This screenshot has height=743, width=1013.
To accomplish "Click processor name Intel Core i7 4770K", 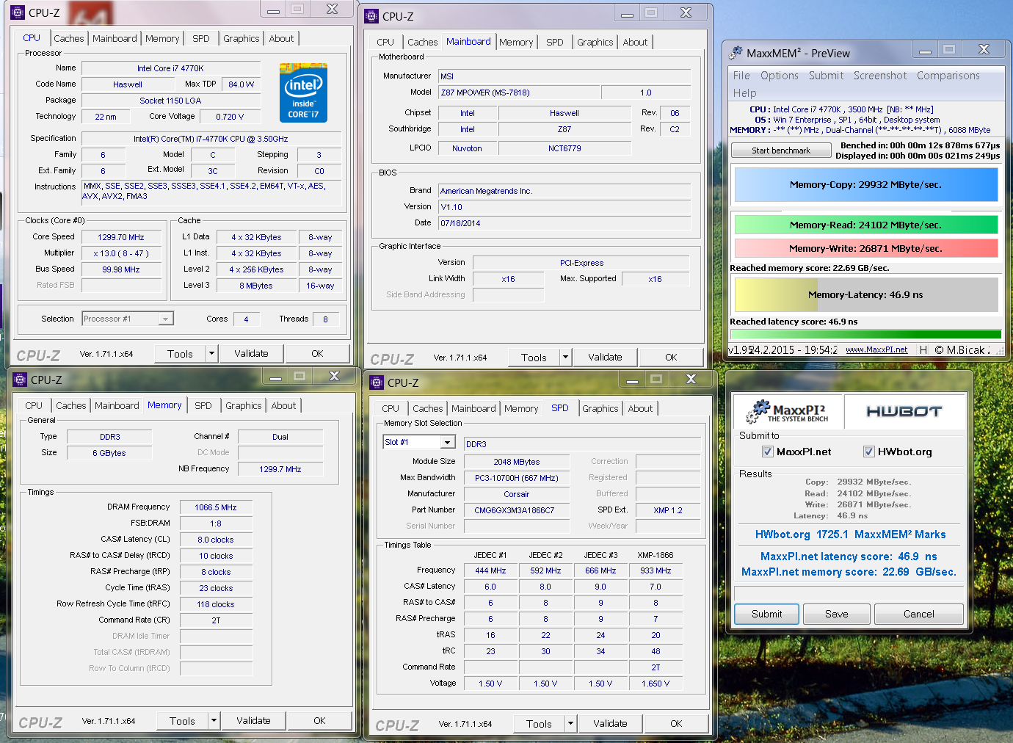I will (x=170, y=68).
